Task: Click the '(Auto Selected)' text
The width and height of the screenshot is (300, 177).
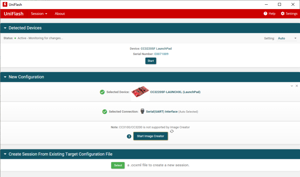Action: coord(188,112)
